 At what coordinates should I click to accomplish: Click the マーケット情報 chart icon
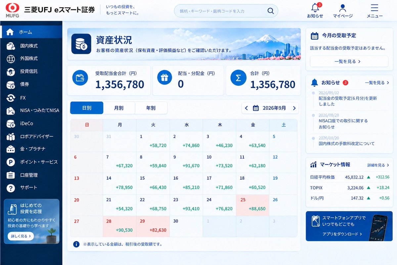(x=313, y=164)
